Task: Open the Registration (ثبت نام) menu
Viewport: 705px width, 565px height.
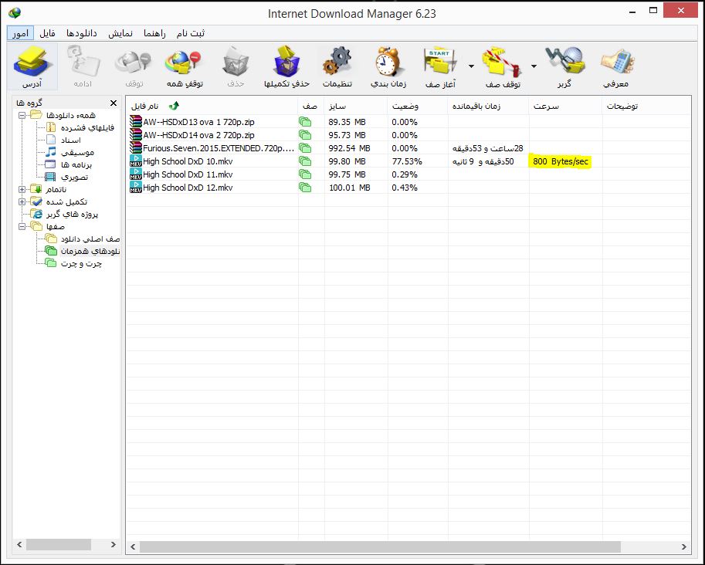Action: 190,33
